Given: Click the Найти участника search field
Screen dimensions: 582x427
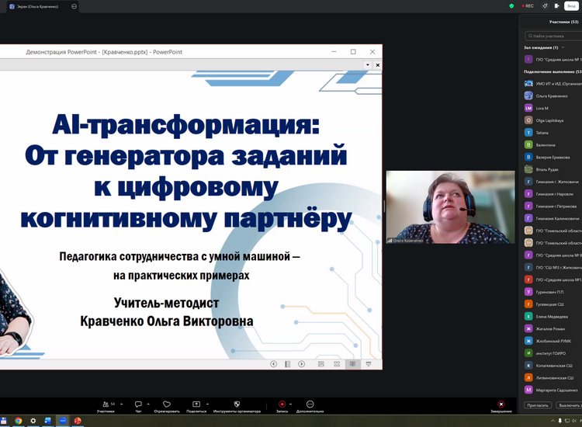Looking at the screenshot, I should coord(555,36).
